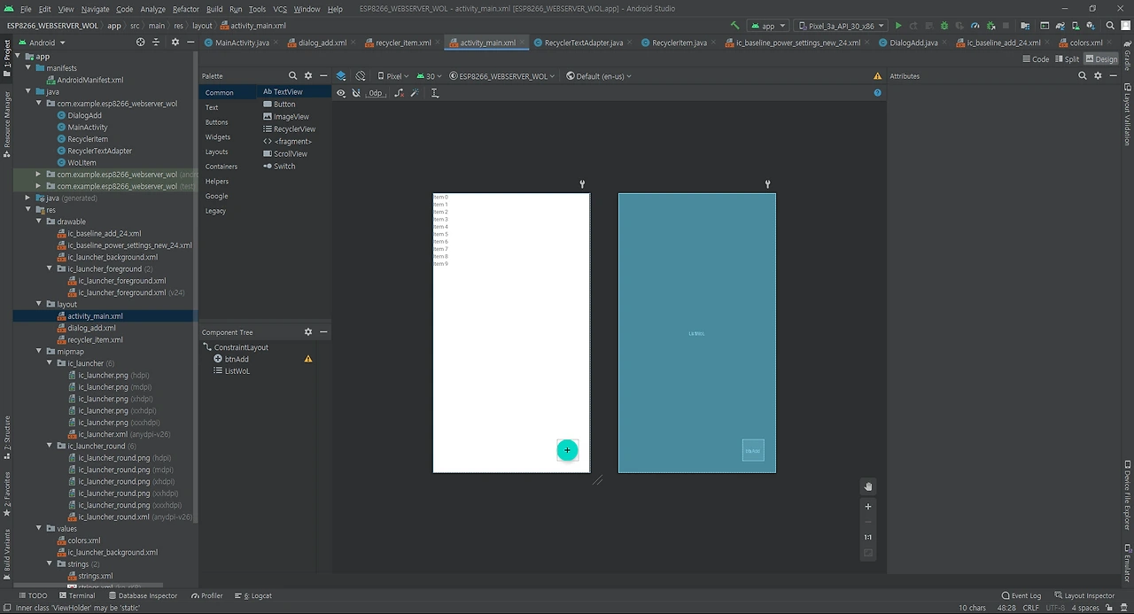The height and width of the screenshot is (614, 1134).
Task: Open the Pixel_3a_API_30_x86 device selector
Action: pos(840,26)
